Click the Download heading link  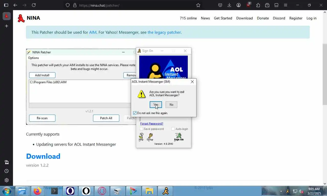pyautogui.click(x=43, y=156)
